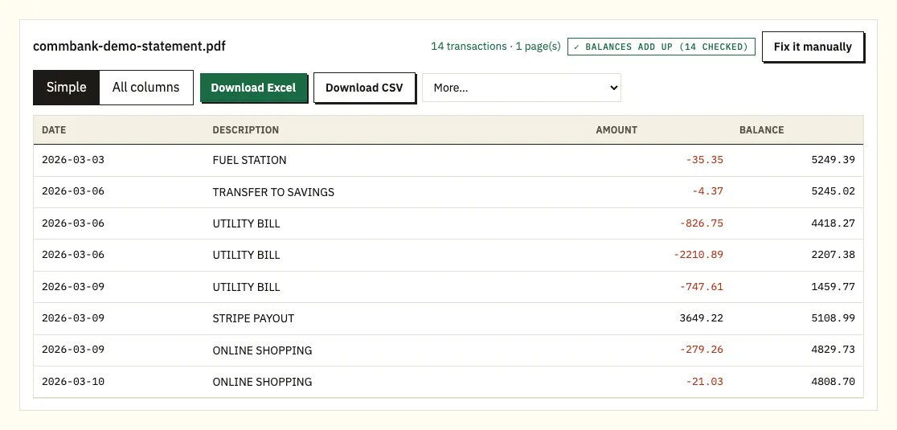Image resolution: width=897 pixels, height=430 pixels.
Task: Select UTILITY BILL with amount -2210.89
Action: pos(246,255)
